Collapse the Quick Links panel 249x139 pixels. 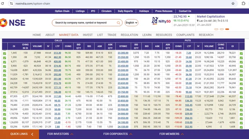[x=32, y=134]
